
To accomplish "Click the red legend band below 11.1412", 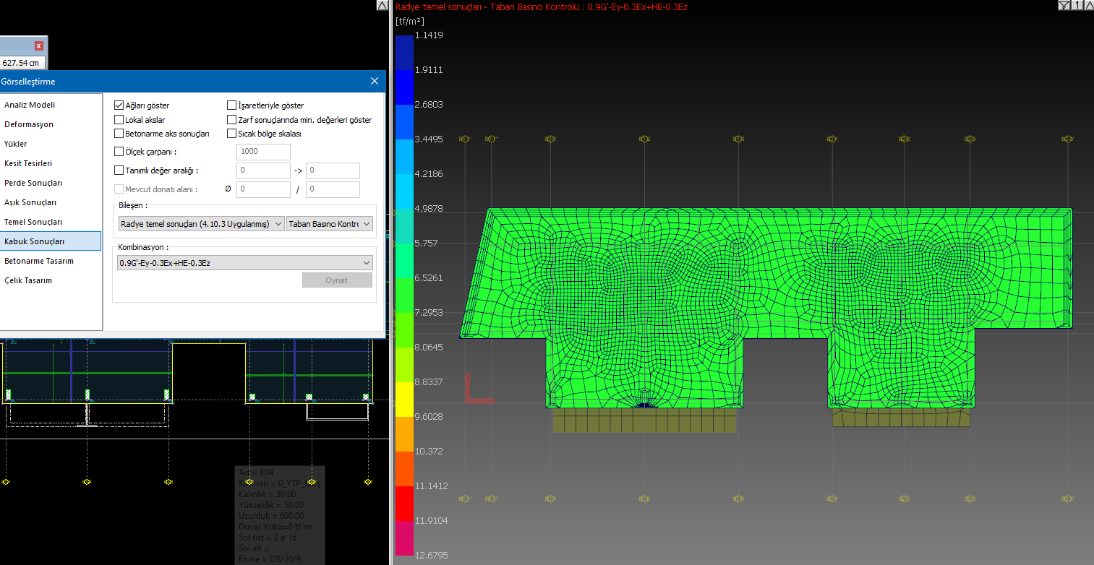I will coord(404,503).
